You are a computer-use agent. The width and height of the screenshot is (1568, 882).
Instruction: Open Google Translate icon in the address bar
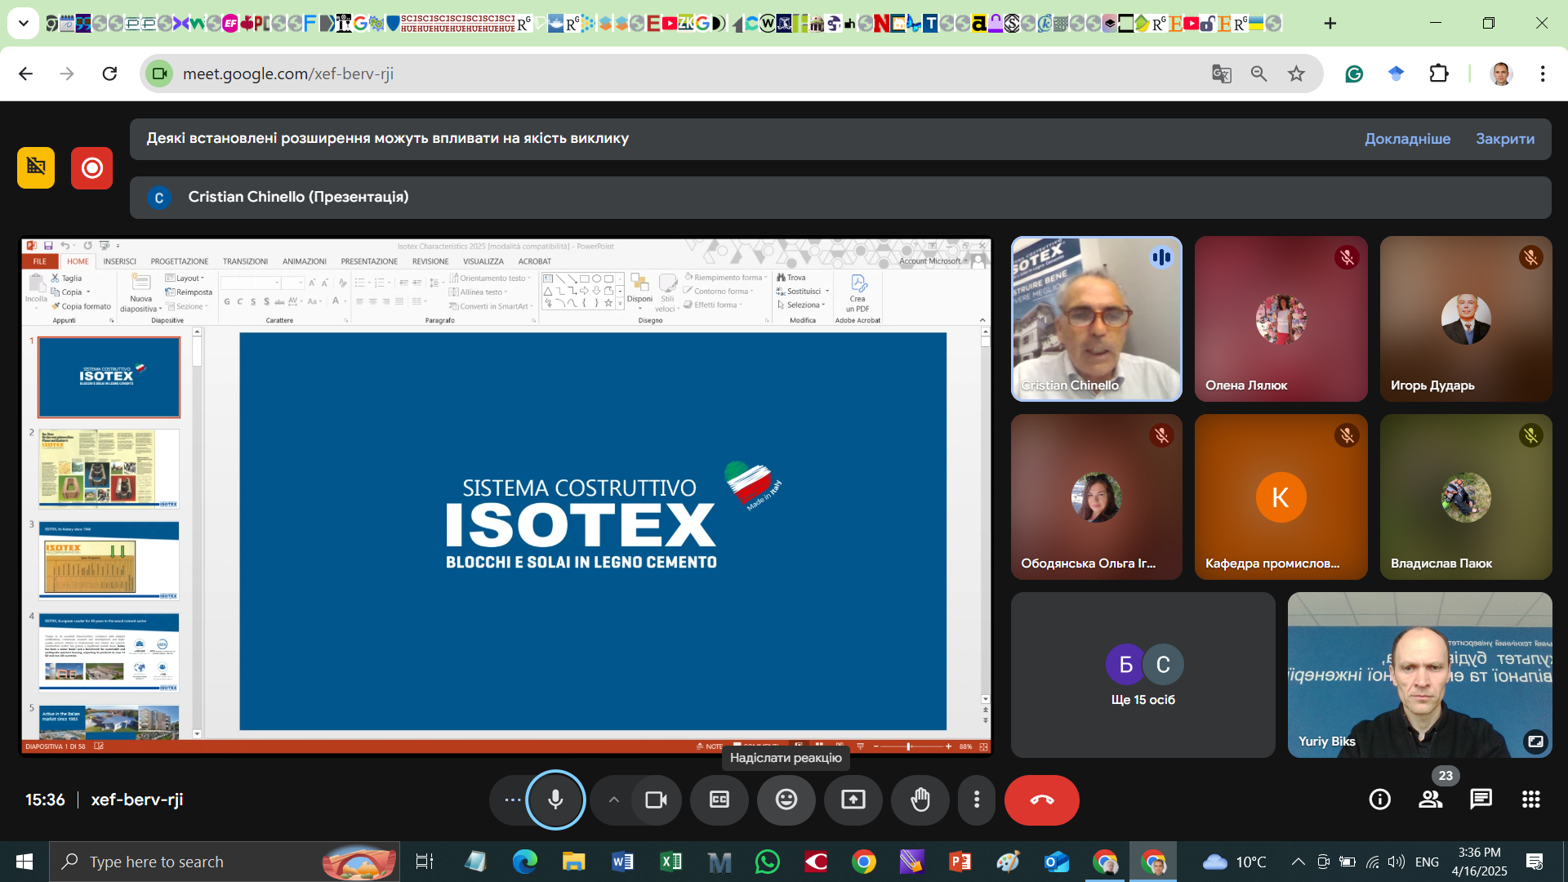1222,73
